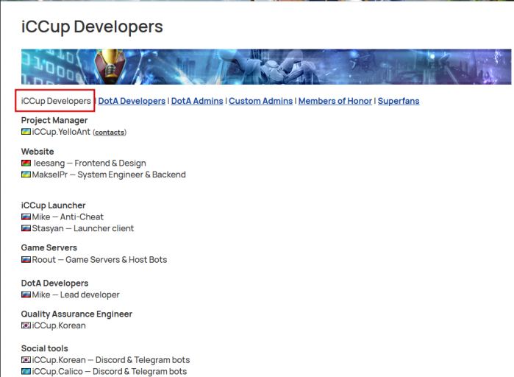Screen dimensions: 514x377
Task: Click the Social tools heading
Action: (44, 348)
